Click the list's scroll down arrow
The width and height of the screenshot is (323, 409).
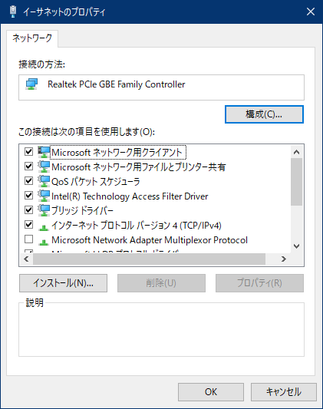[x=296, y=246]
